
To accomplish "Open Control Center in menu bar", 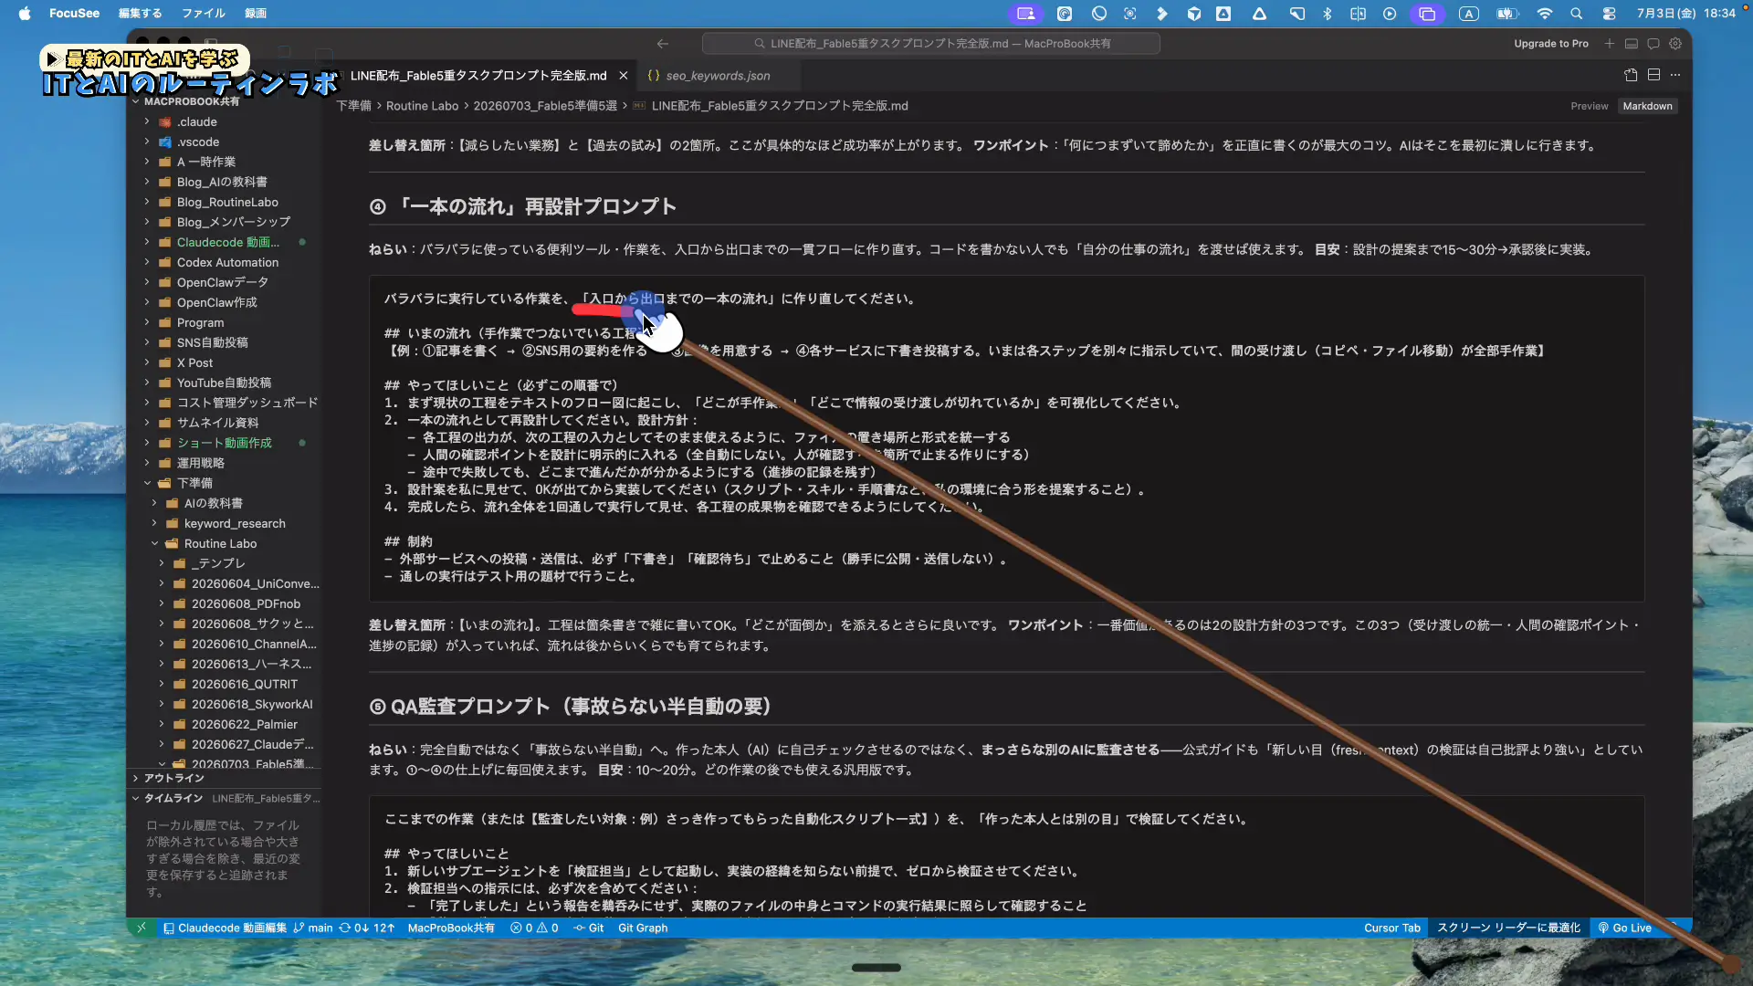I will tap(1609, 13).
